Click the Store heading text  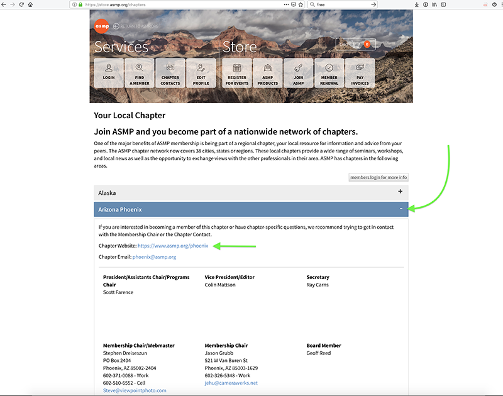click(x=240, y=47)
